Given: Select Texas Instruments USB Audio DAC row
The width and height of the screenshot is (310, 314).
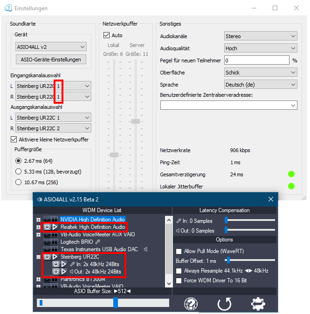Looking at the screenshot, I should pos(99,249).
